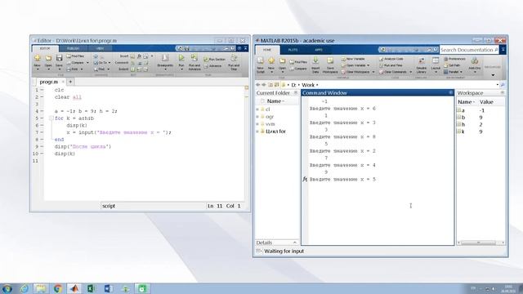Click Main-window Run and Time in MATLAB toolbar
This screenshot has width=523, height=294.
click(391, 65)
